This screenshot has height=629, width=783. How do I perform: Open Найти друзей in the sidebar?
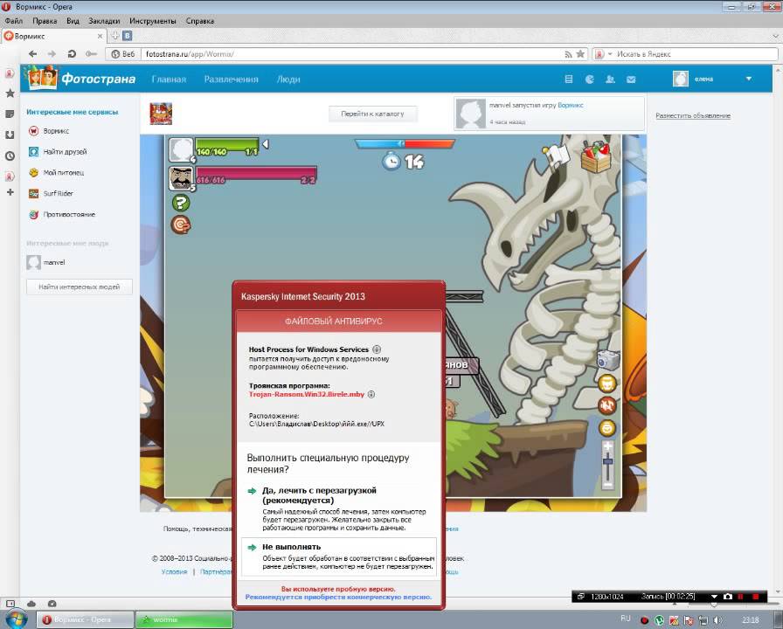(58, 152)
